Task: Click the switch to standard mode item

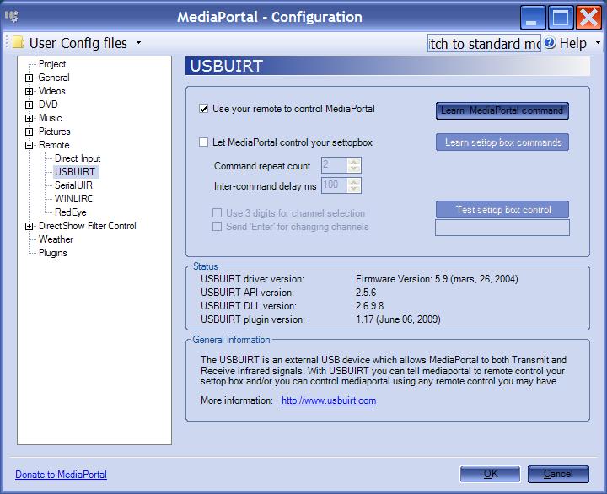Action: (484, 43)
